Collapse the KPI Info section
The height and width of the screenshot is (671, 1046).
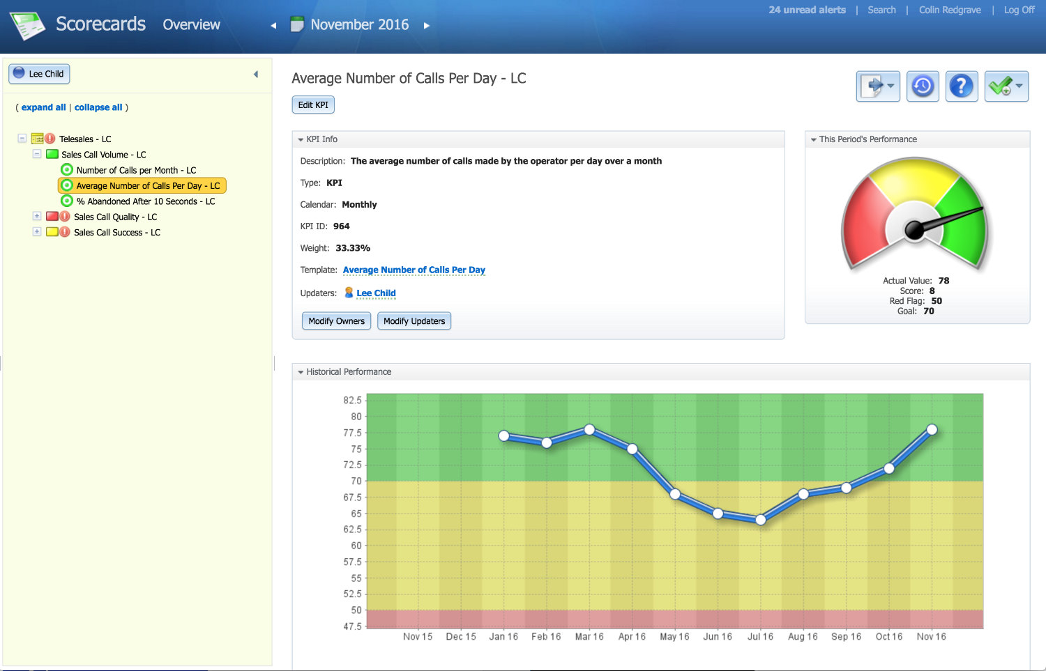pyautogui.click(x=301, y=139)
